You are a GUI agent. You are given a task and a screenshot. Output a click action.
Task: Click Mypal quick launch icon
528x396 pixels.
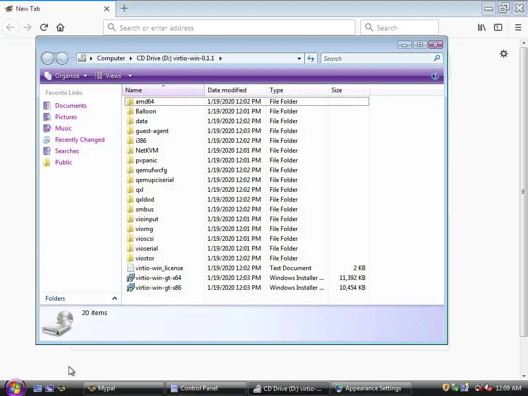pos(62,388)
